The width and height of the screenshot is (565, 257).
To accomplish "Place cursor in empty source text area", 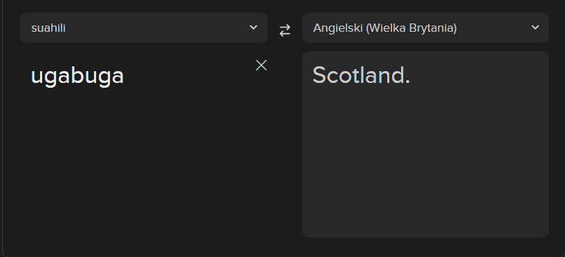I will 144,162.
